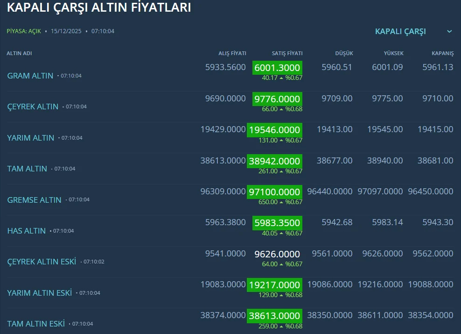Open the HAS ALTIN link
This screenshot has height=334, width=461.
(x=27, y=231)
